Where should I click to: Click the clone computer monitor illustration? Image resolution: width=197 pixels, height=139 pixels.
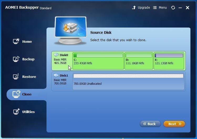click(71, 30)
